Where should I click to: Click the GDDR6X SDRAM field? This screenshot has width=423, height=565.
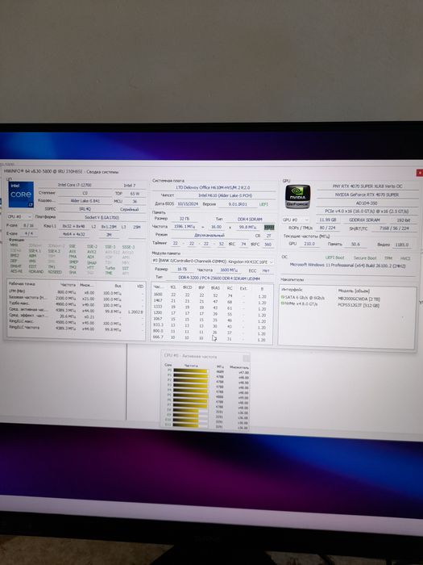[364, 220]
